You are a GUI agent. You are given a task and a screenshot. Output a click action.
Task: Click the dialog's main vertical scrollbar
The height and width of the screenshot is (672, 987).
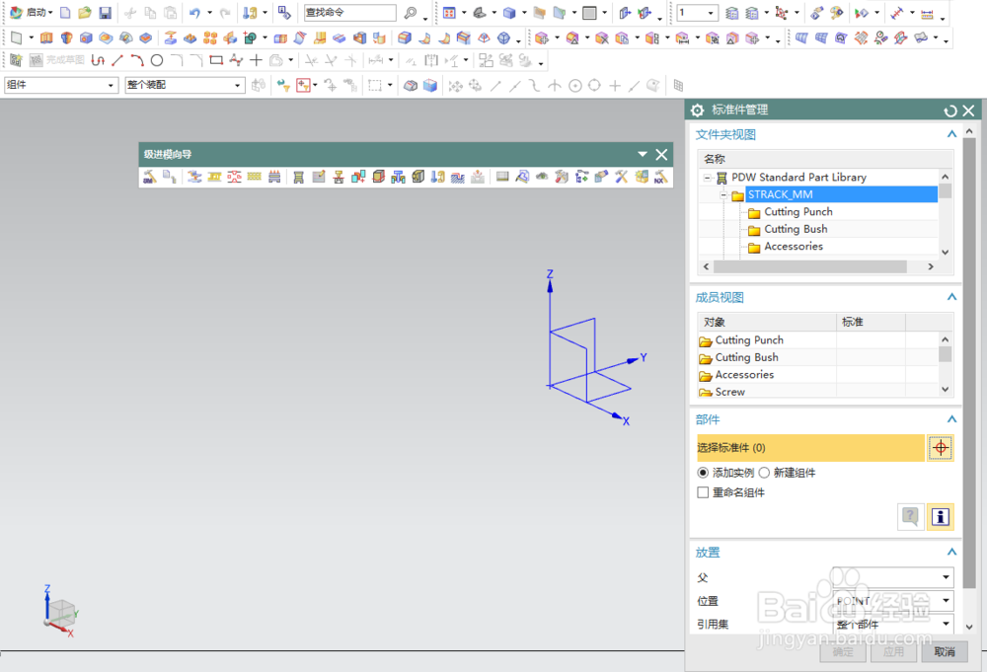click(x=969, y=362)
